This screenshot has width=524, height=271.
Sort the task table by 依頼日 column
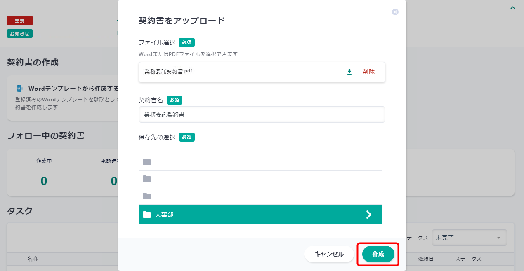[425, 259]
